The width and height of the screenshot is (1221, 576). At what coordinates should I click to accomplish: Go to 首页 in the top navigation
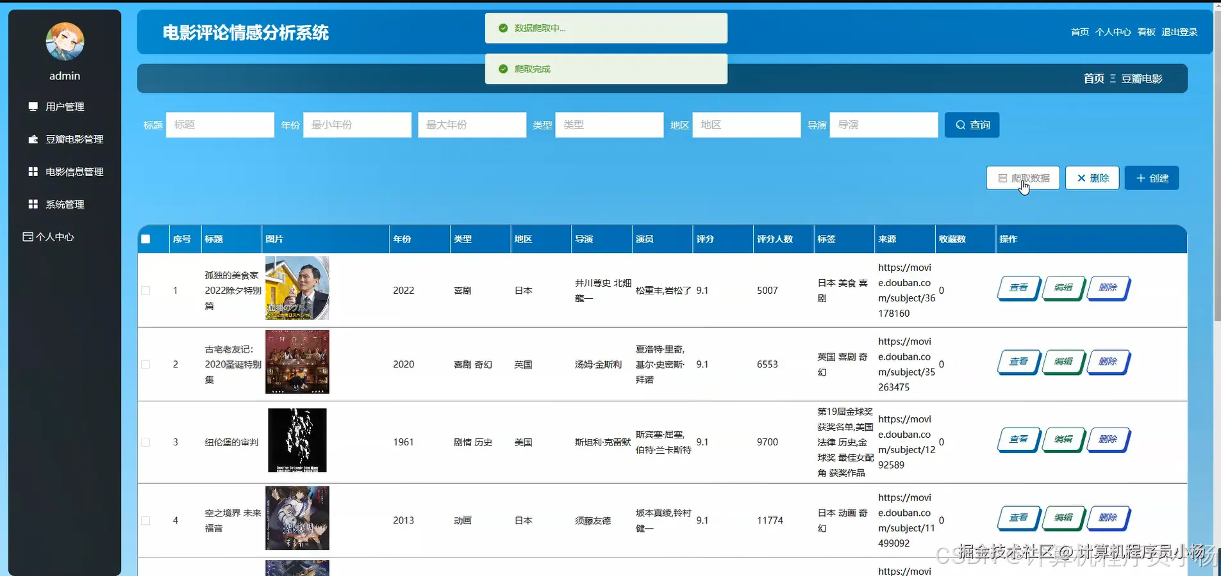coord(1080,32)
